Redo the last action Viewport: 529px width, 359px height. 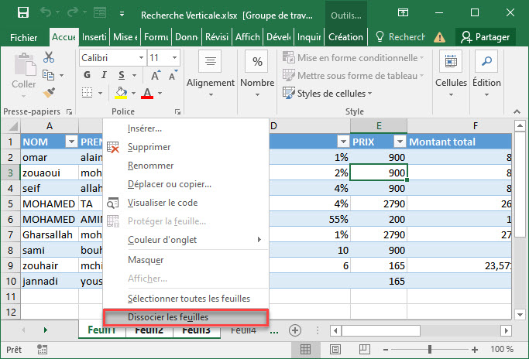tap(72, 13)
